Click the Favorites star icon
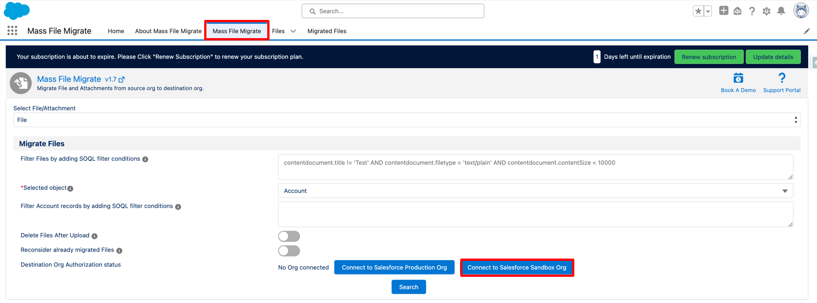817x303 pixels. [698, 11]
